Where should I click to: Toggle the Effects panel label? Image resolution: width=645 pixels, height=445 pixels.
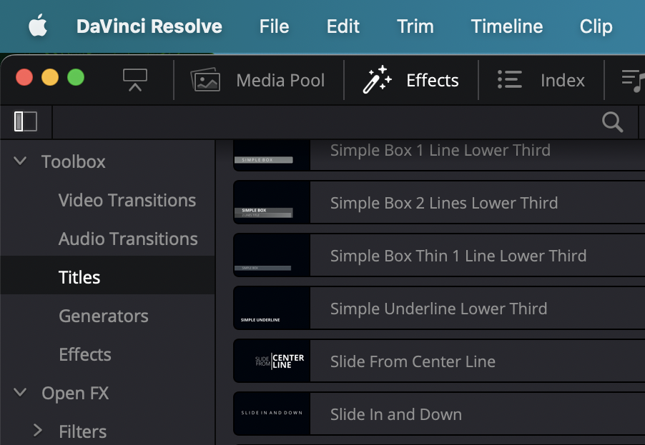(433, 80)
